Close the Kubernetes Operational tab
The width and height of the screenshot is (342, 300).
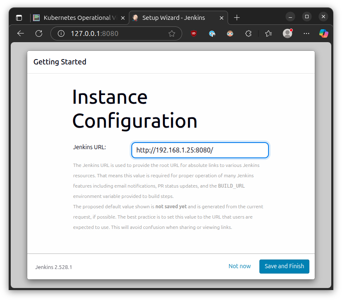pyautogui.click(x=123, y=18)
